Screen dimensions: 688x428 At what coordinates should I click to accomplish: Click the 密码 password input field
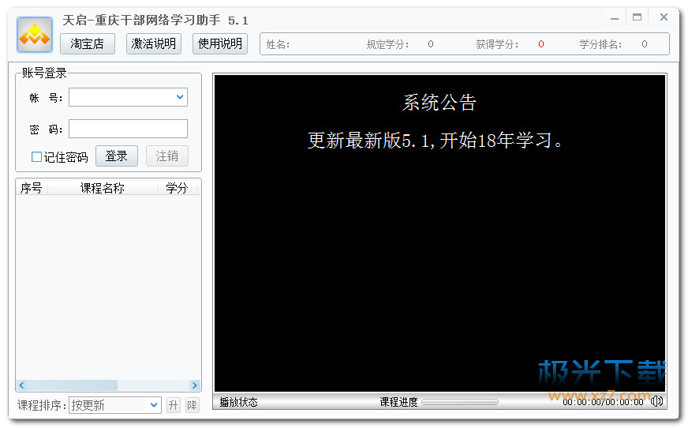click(128, 129)
